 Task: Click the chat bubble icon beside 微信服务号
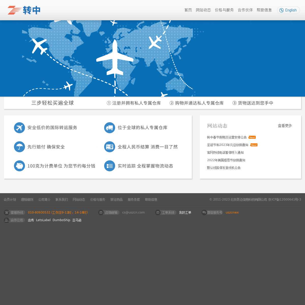(204, 212)
